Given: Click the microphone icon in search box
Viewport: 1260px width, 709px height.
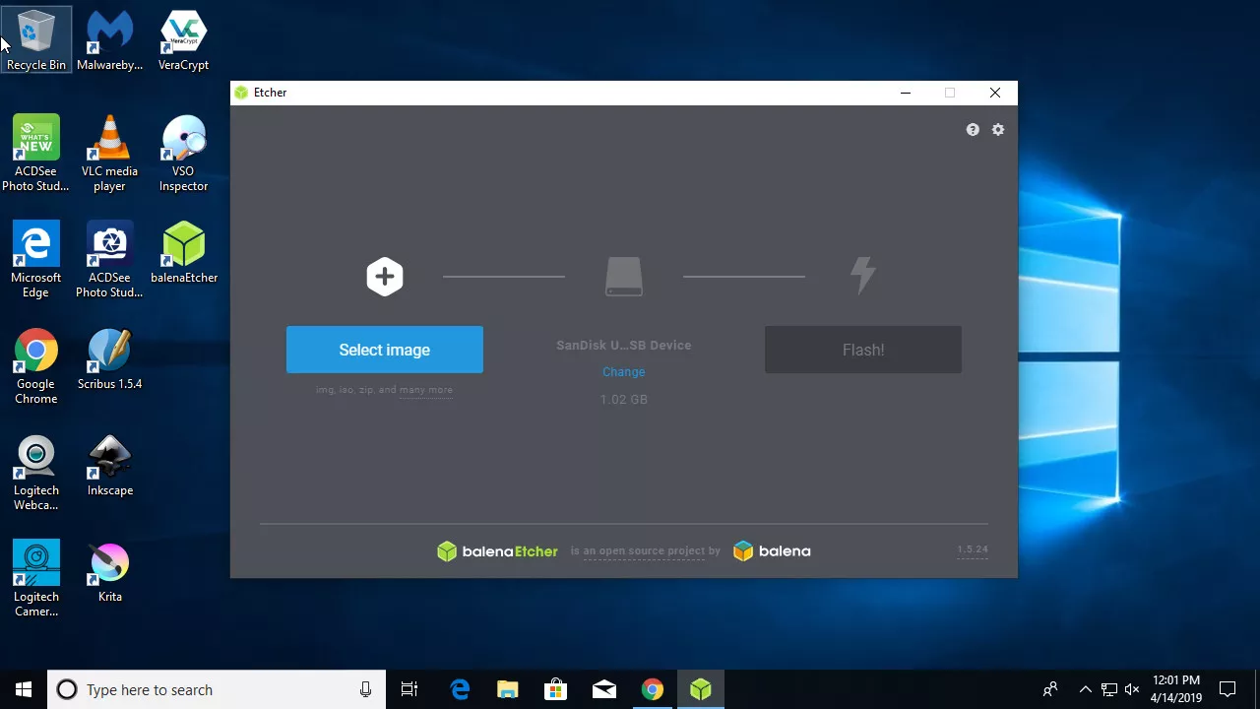Looking at the screenshot, I should tap(366, 690).
